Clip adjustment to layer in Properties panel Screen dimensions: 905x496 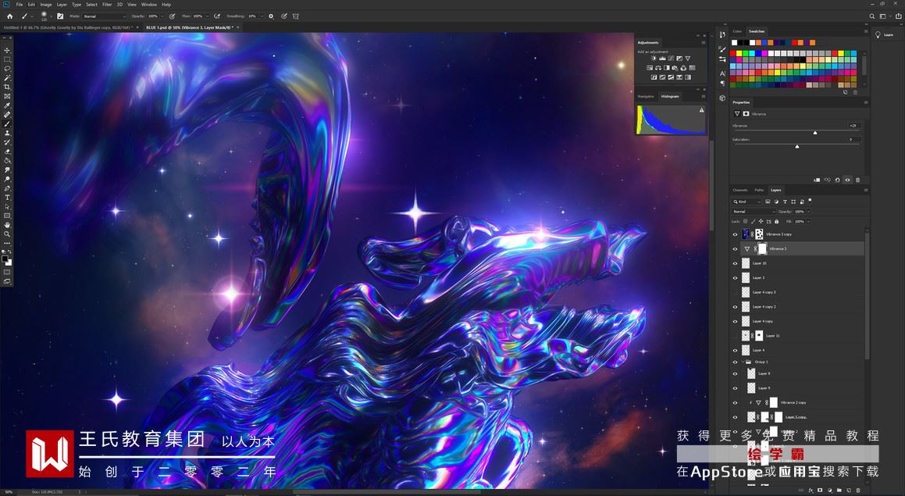pyautogui.click(x=817, y=180)
